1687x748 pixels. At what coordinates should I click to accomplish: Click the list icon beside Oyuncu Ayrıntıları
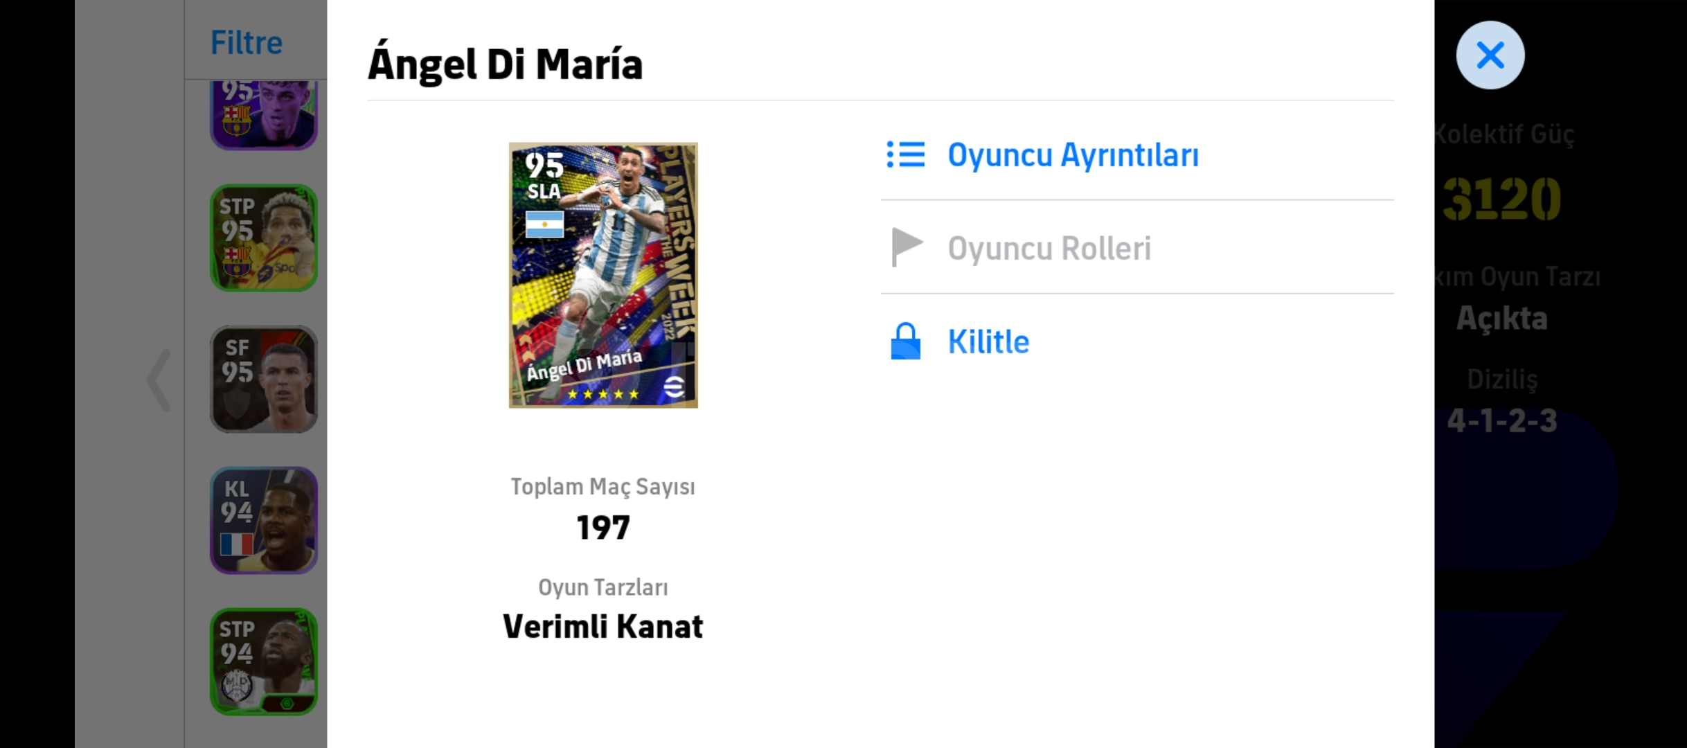pos(905,154)
